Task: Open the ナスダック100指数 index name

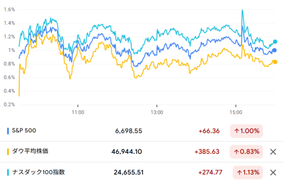Action: tap(38, 172)
